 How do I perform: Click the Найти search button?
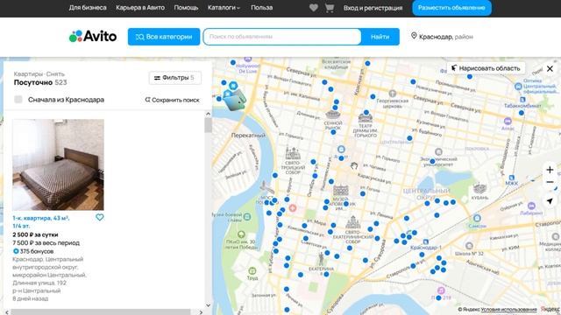pos(380,37)
